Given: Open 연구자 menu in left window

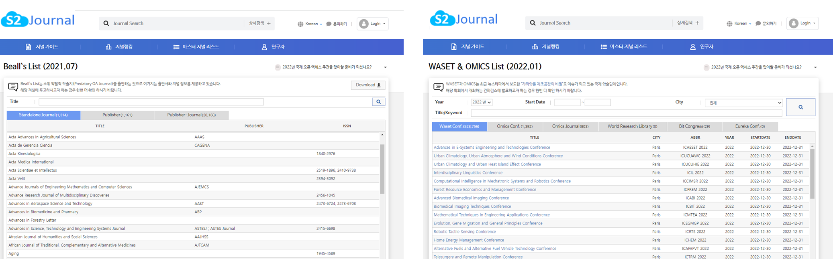Looking at the screenshot, I should (x=273, y=47).
